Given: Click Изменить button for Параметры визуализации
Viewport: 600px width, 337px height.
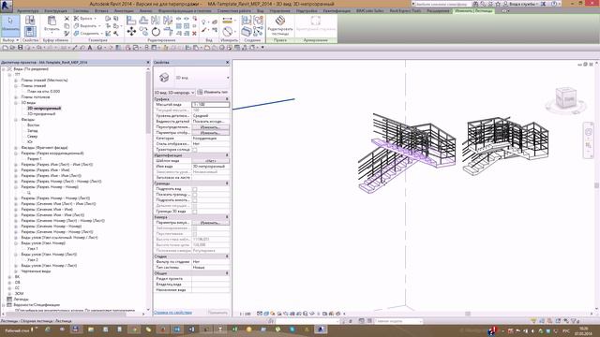Looking at the screenshot, I should tap(210, 223).
